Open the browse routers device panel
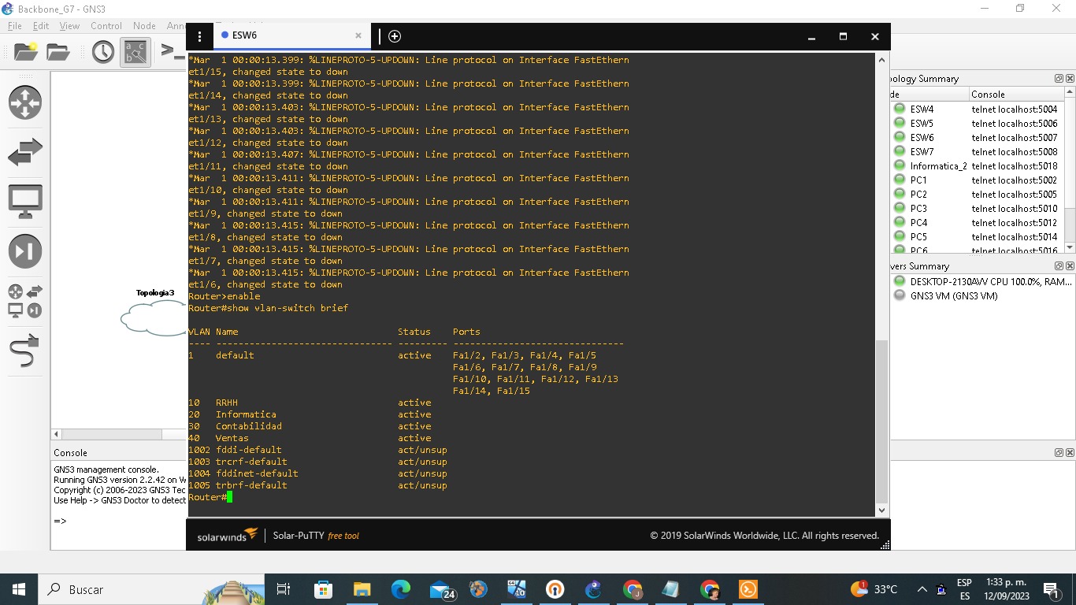The height and width of the screenshot is (605, 1076). coord(24,101)
